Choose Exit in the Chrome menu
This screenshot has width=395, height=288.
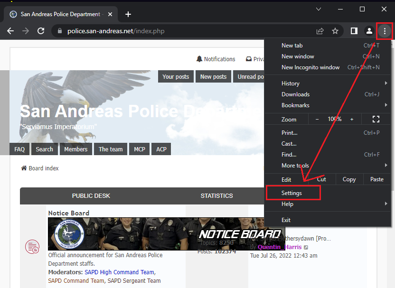coord(328,220)
